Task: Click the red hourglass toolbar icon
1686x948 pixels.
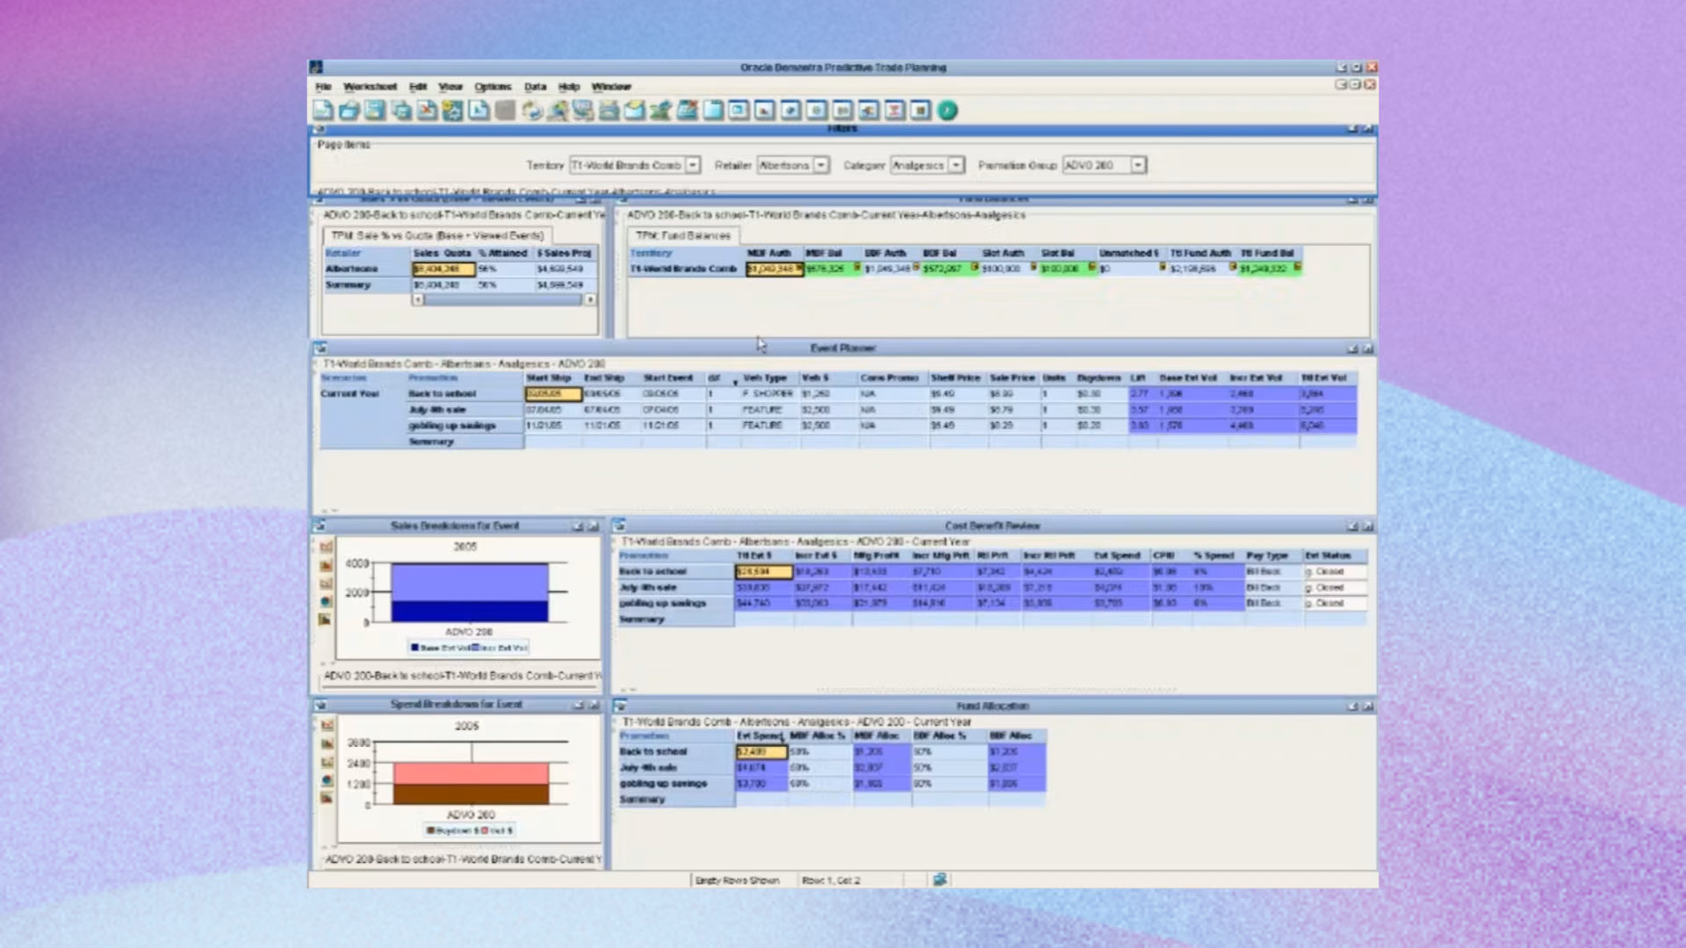Action: (895, 111)
